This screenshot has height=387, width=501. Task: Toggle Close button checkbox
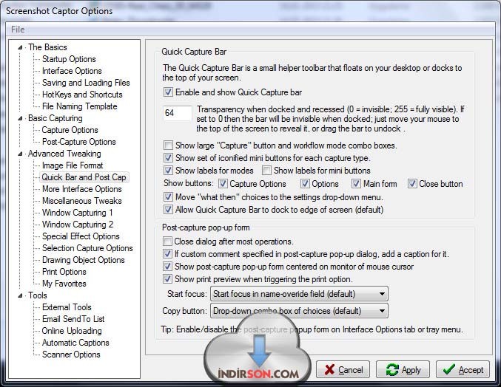pyautogui.click(x=412, y=184)
